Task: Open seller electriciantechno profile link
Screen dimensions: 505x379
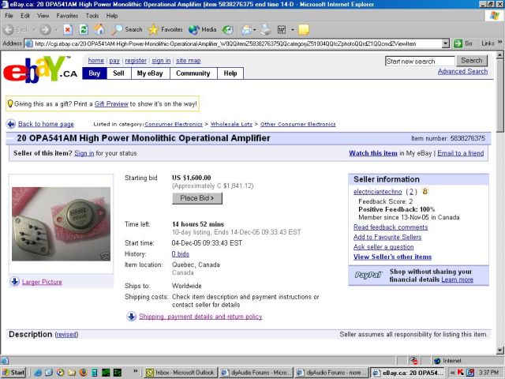Action: click(x=377, y=192)
